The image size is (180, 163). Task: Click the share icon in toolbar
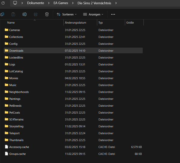coord(36,14)
